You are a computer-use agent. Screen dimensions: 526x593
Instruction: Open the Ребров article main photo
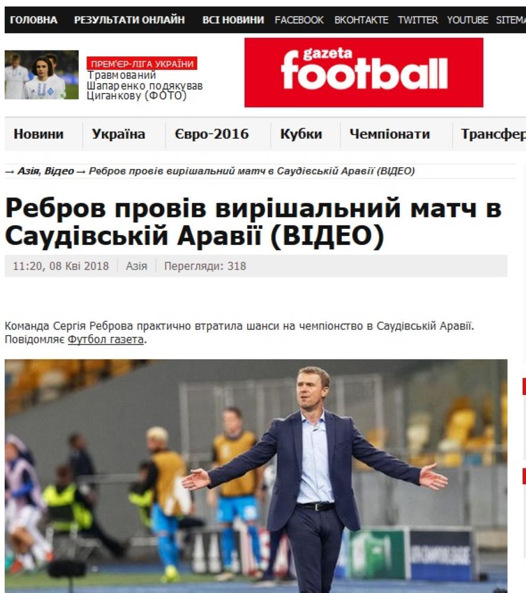(256, 476)
